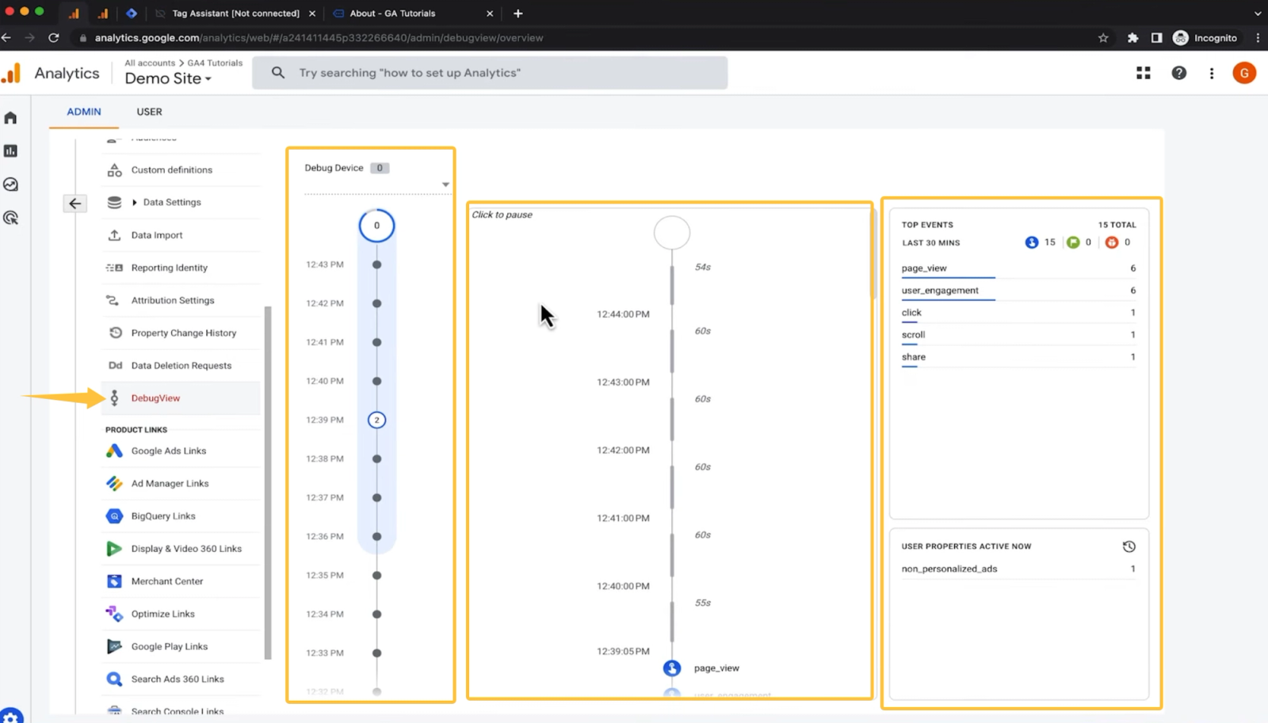Click the Admin gear icon in left rail
The image size is (1268, 723).
(x=11, y=717)
